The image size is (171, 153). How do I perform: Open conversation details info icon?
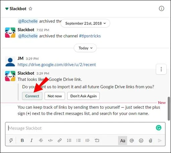click(x=161, y=8)
